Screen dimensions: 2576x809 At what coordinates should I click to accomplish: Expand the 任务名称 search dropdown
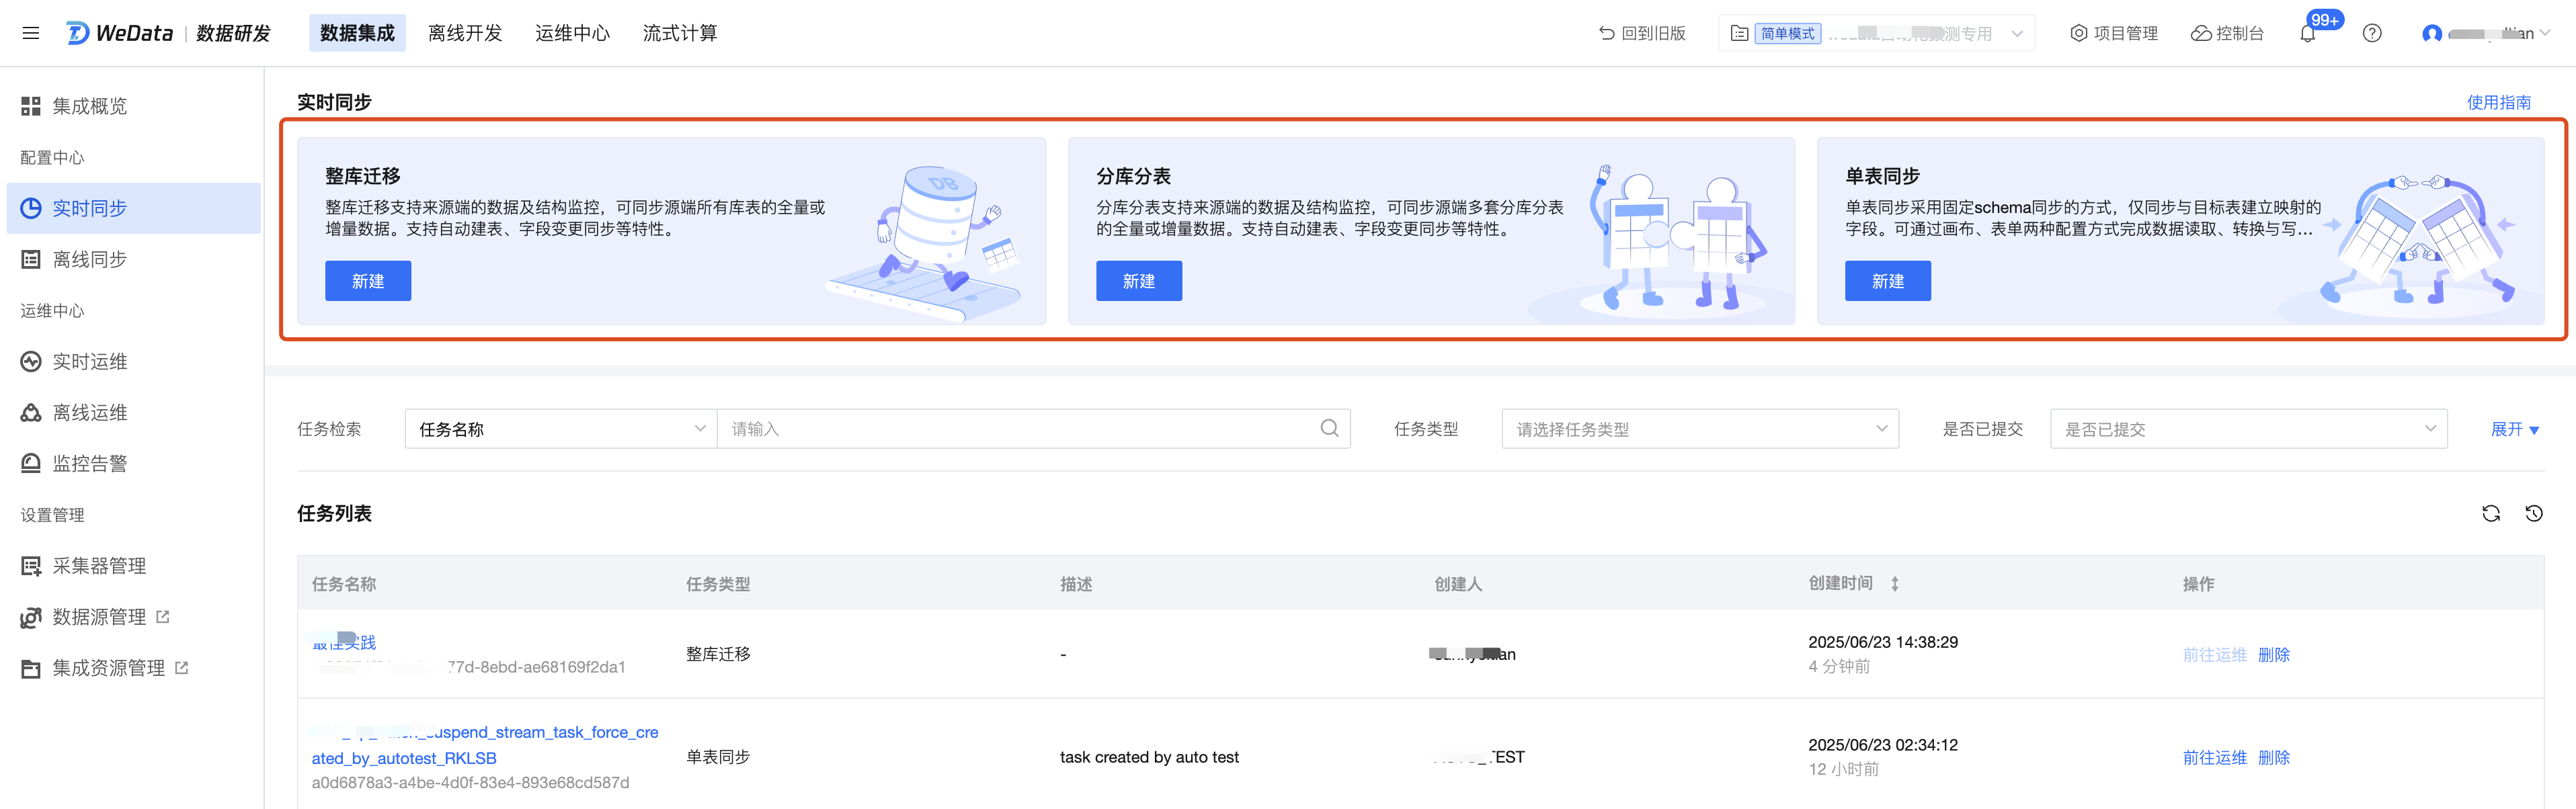pyautogui.click(x=561, y=428)
